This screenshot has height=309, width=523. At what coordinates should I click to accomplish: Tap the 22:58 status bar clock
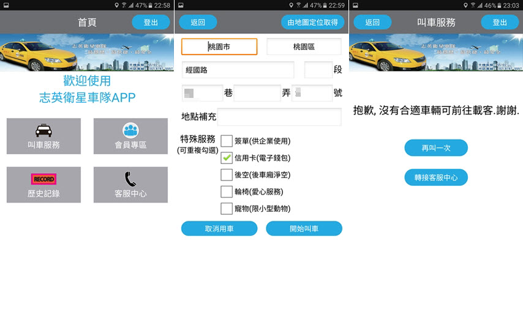pos(162,6)
